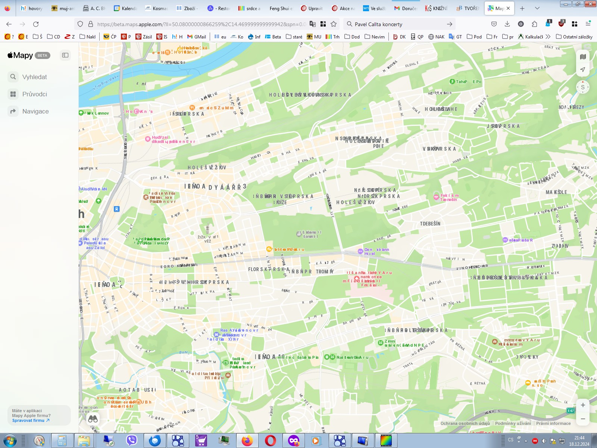Open the Podmínky užívání link

pyautogui.click(x=513, y=423)
